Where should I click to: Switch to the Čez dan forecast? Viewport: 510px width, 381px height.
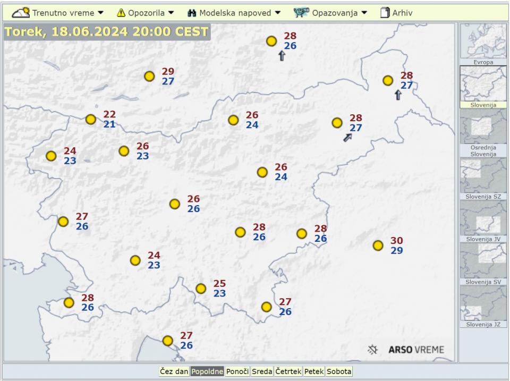click(174, 372)
